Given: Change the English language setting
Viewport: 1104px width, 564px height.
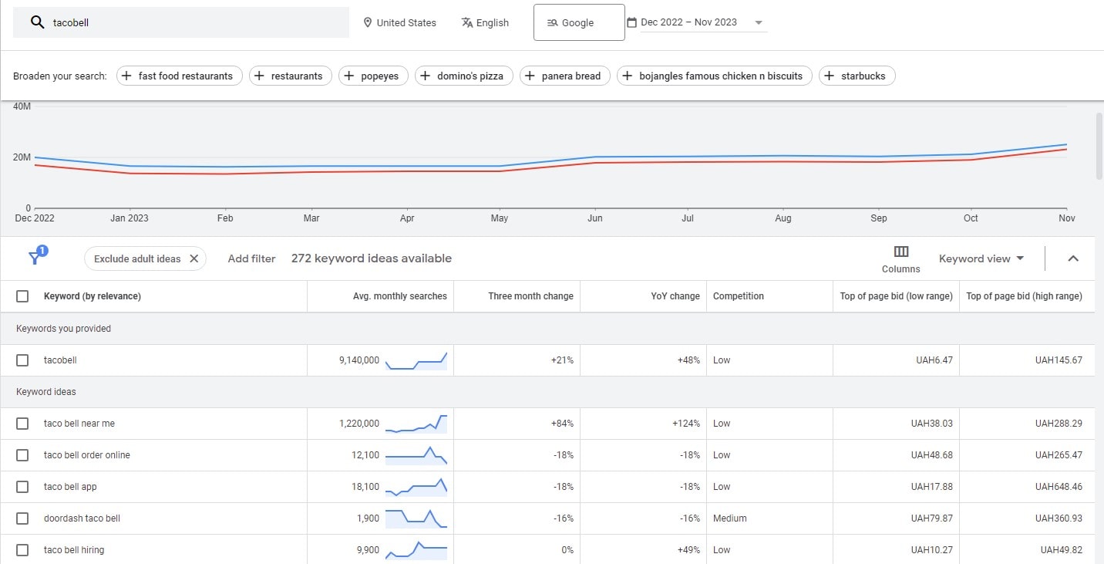Looking at the screenshot, I should 485,22.
